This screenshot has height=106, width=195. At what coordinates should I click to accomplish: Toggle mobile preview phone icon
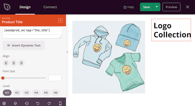pos(60,103)
